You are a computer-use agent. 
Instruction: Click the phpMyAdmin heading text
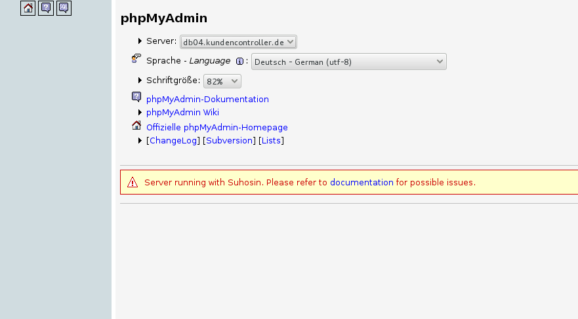point(164,18)
